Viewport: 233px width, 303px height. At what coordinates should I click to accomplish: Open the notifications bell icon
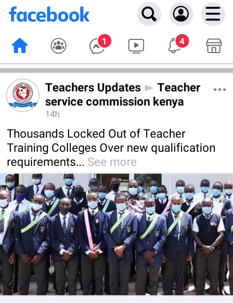175,46
